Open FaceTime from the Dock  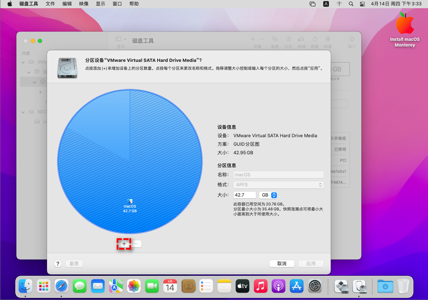152,286
